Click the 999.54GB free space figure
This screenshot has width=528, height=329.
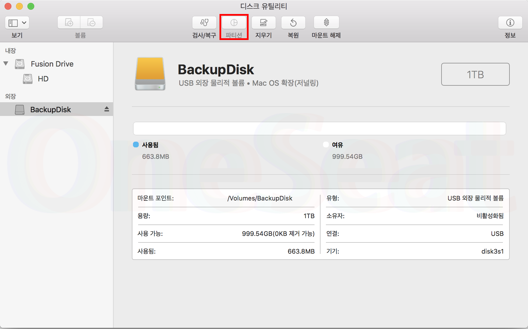point(347,157)
